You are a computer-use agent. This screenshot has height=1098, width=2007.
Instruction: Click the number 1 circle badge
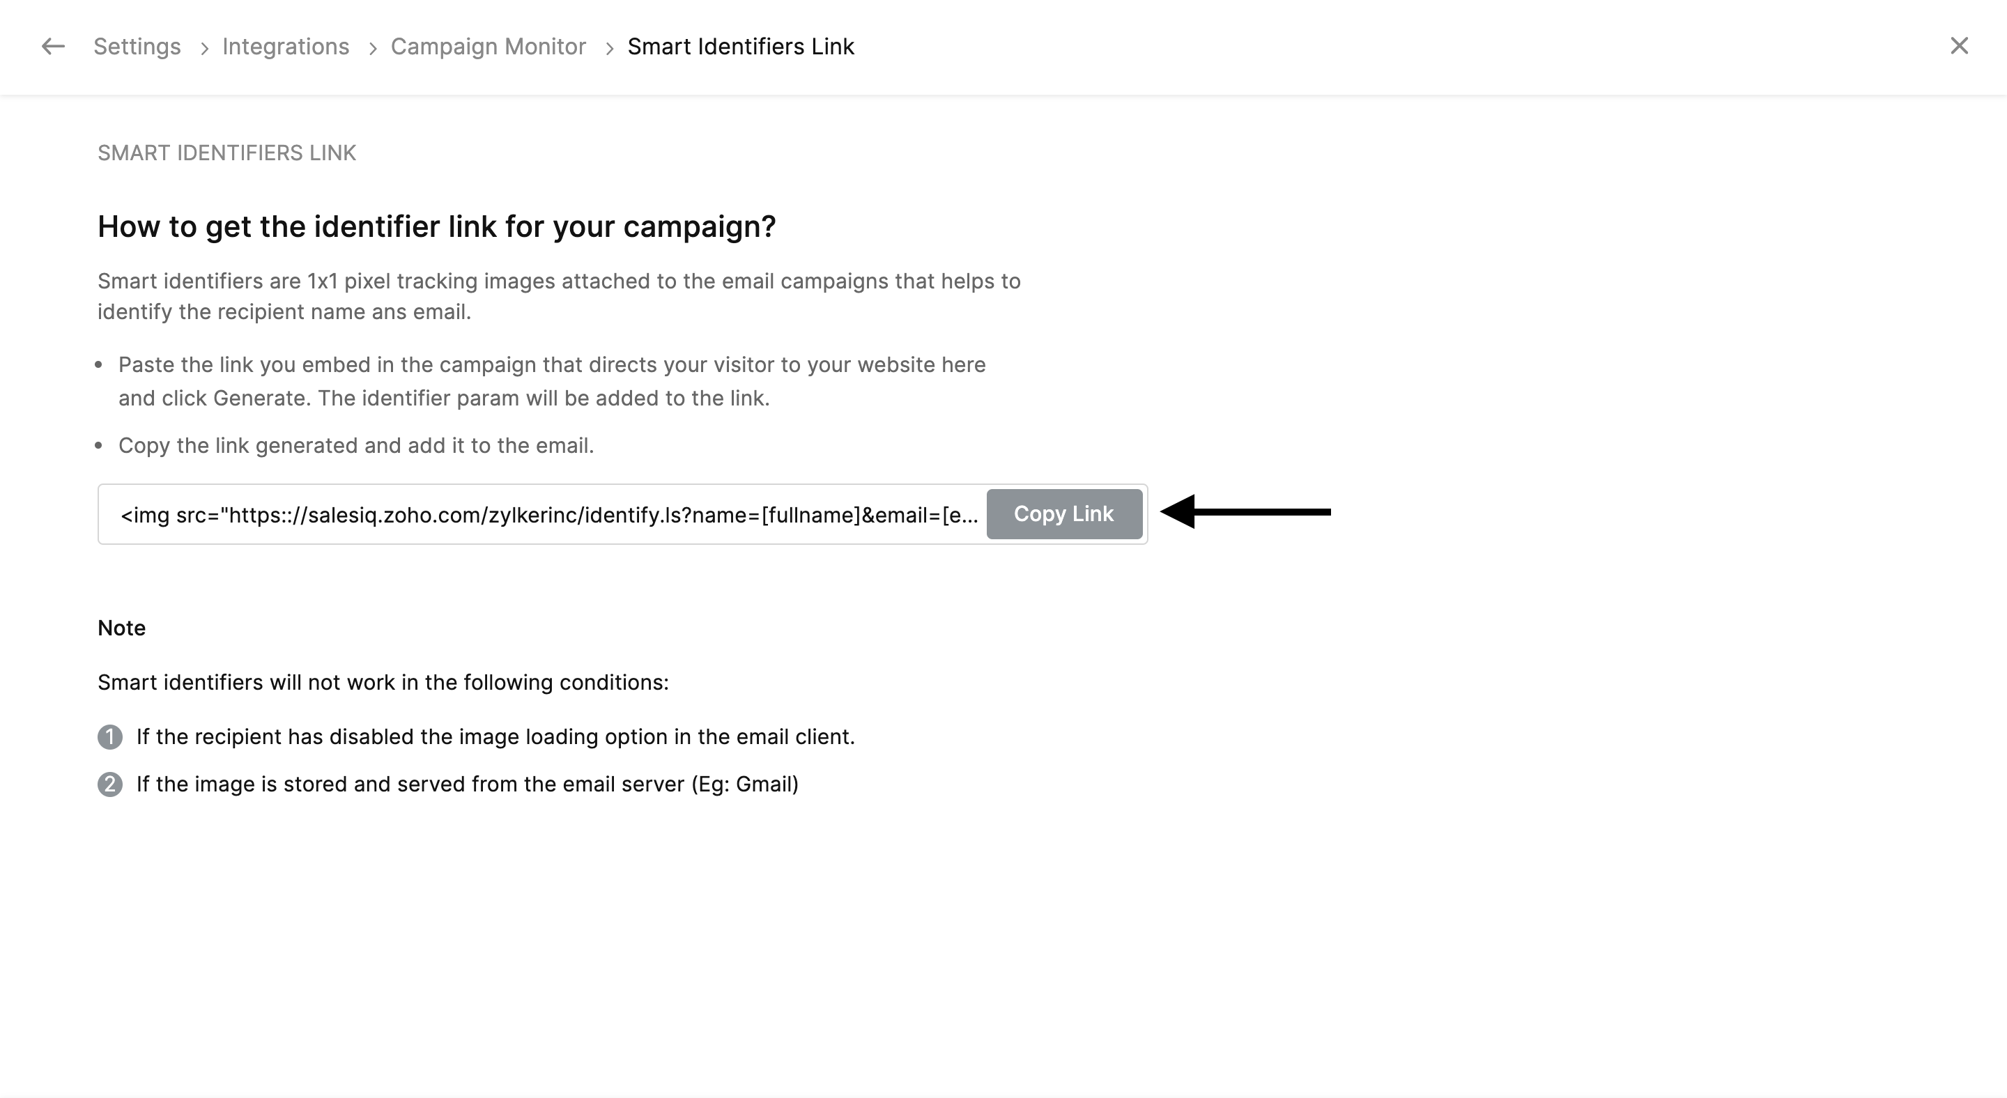110,736
